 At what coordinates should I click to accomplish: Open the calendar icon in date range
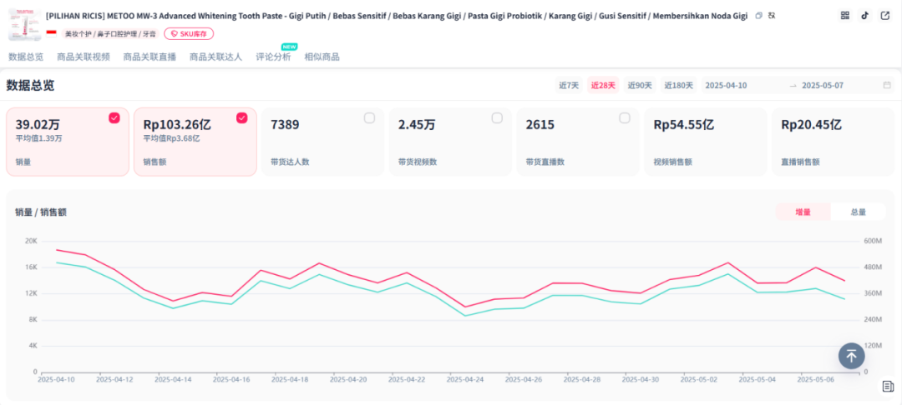887,86
